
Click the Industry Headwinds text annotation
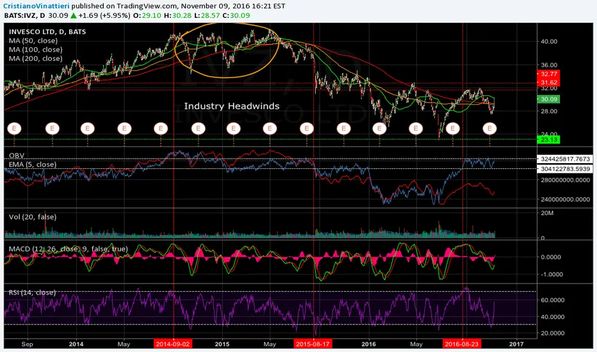pos(231,106)
